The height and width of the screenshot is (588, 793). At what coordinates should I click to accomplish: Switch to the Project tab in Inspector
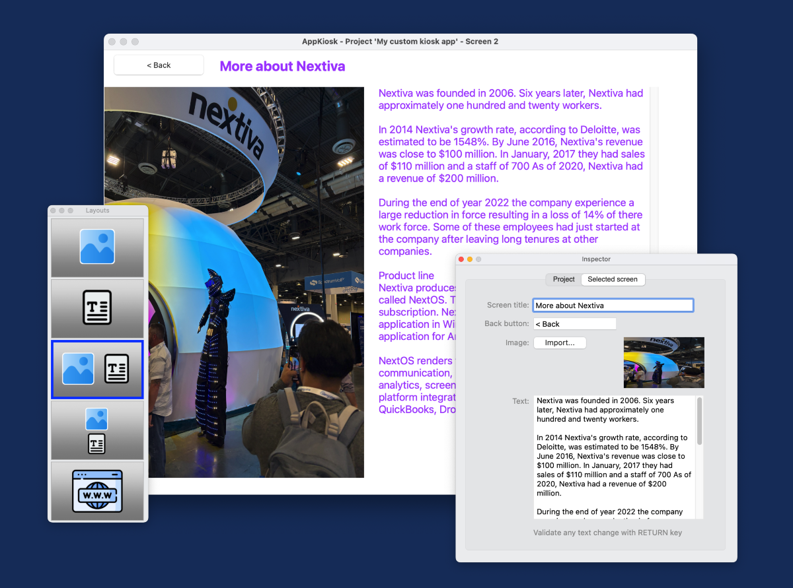(x=564, y=279)
